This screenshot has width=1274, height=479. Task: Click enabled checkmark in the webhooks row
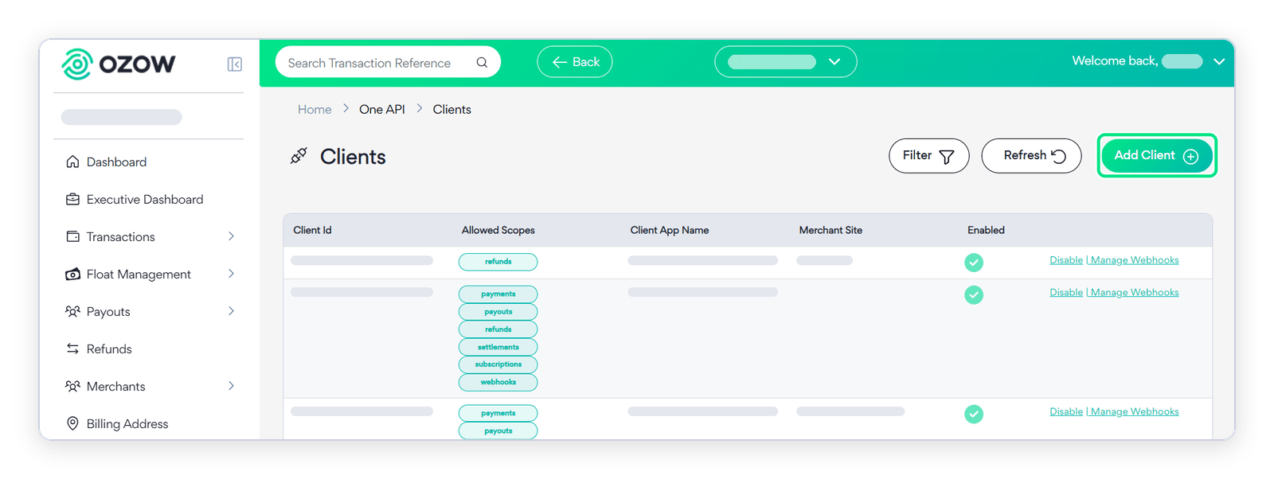click(x=974, y=295)
